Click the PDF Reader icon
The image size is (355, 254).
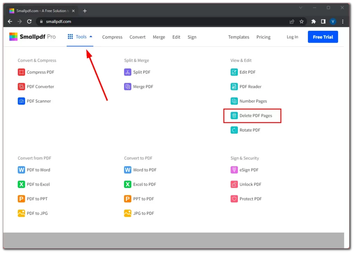click(234, 87)
